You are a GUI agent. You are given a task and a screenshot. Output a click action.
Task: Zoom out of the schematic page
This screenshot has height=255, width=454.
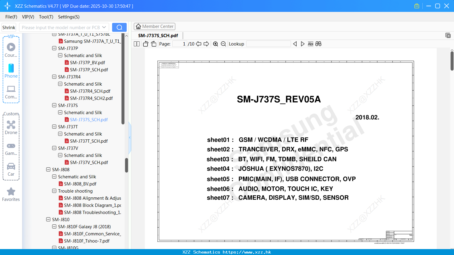coord(223,44)
